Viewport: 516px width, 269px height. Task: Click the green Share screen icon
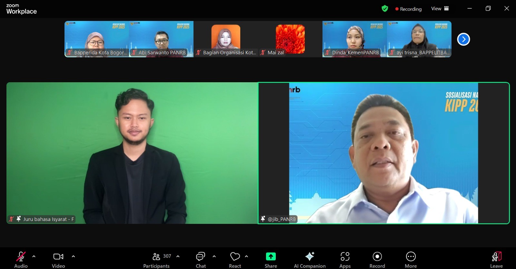click(271, 256)
